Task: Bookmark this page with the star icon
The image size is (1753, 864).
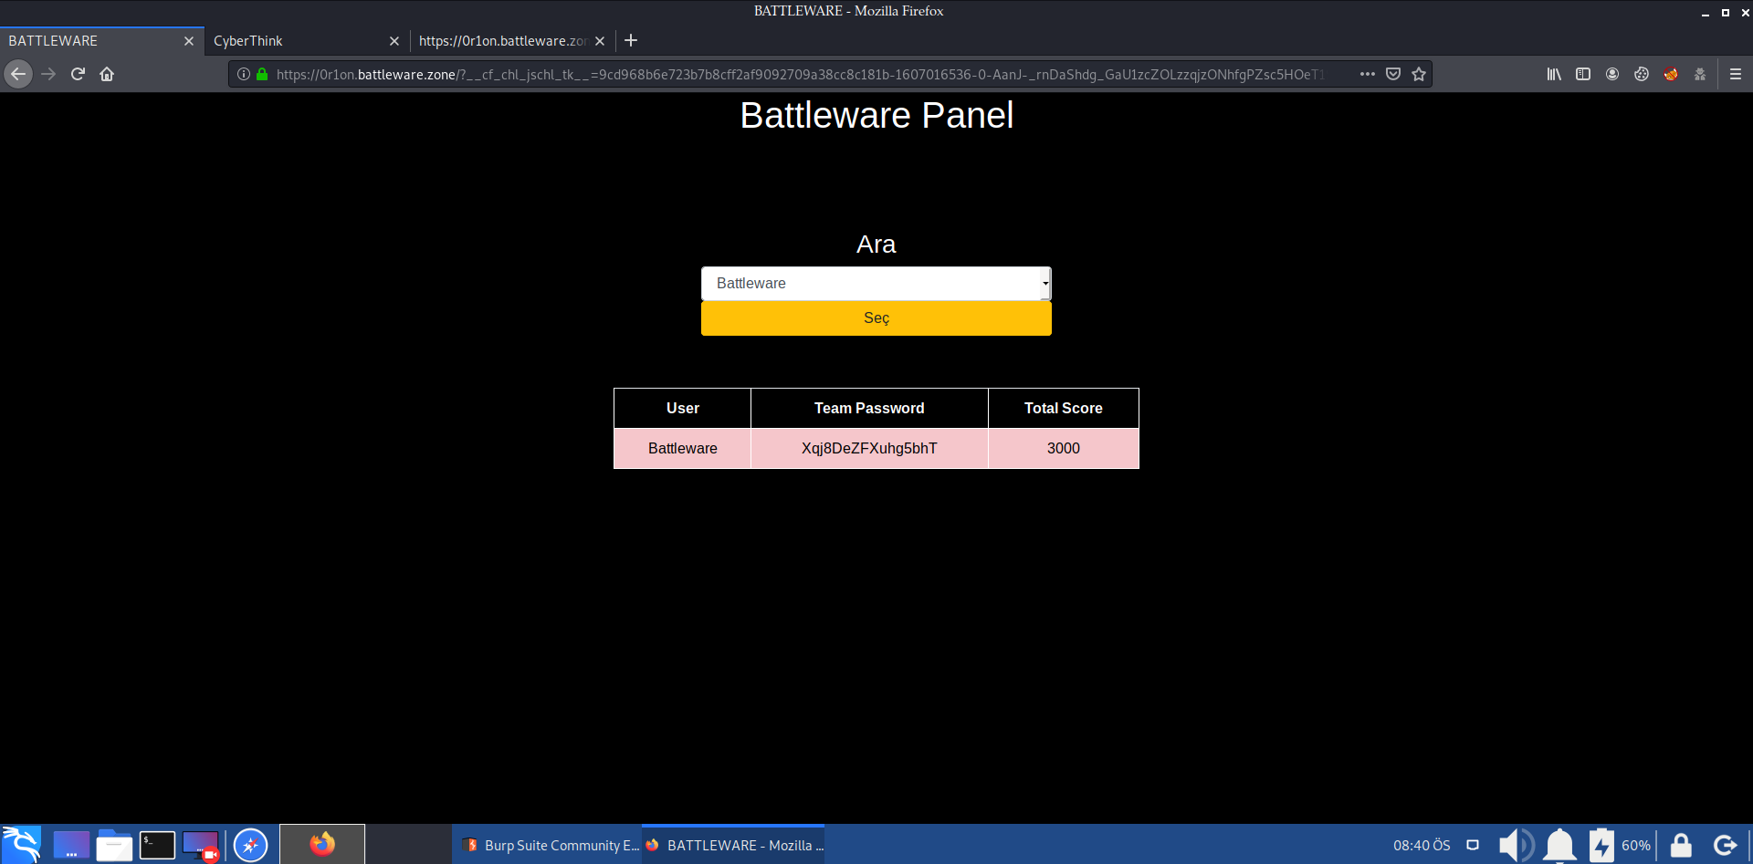Action: point(1418,74)
